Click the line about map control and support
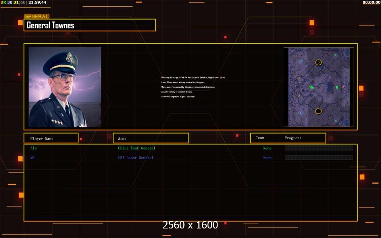 tap(183, 83)
